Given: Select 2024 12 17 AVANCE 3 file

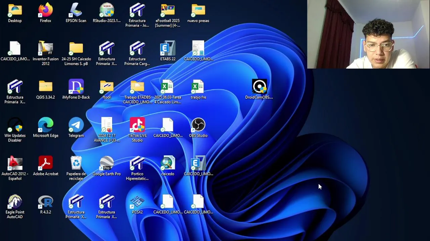Looking at the screenshot, I should pos(106,126).
